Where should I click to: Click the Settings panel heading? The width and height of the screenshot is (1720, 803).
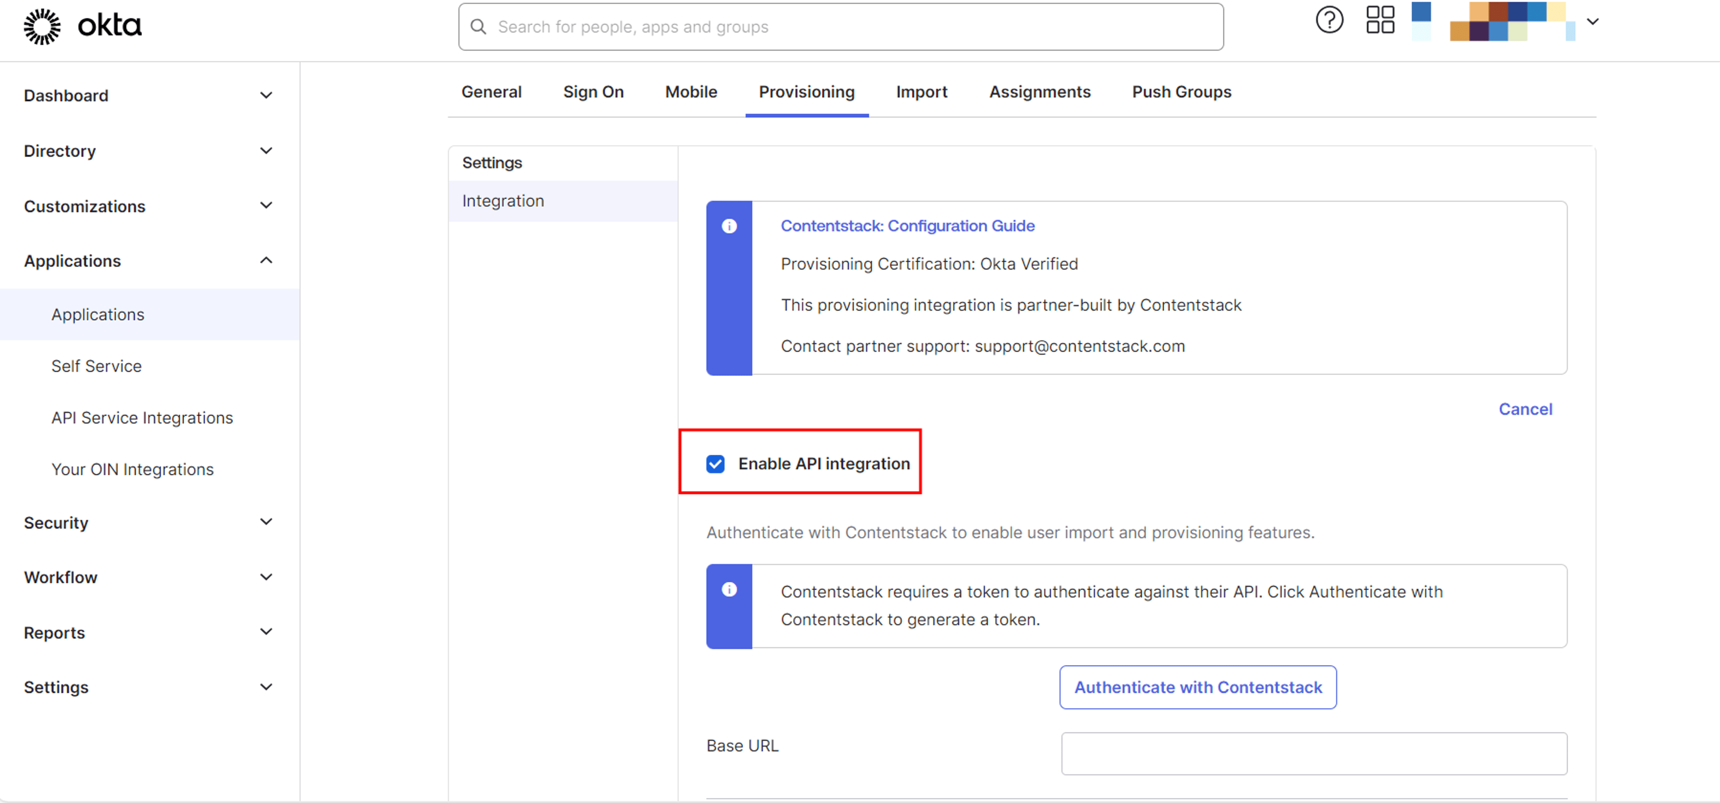click(492, 163)
